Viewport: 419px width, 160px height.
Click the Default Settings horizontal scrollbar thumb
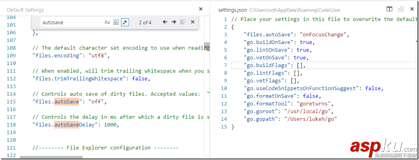point(51,157)
